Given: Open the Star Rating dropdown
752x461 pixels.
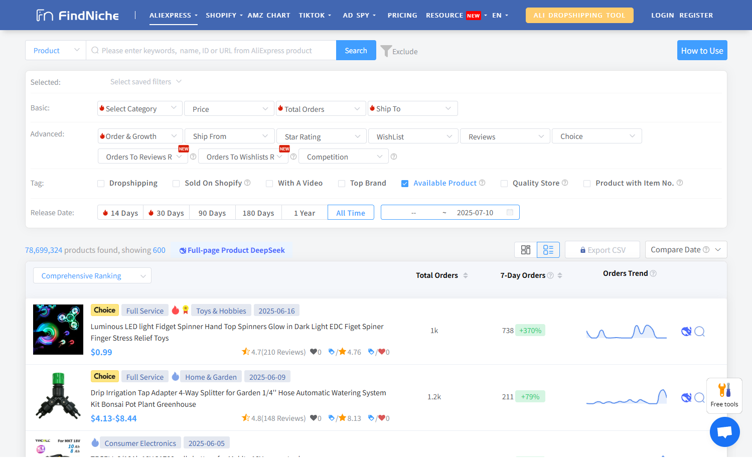Looking at the screenshot, I should [x=322, y=136].
